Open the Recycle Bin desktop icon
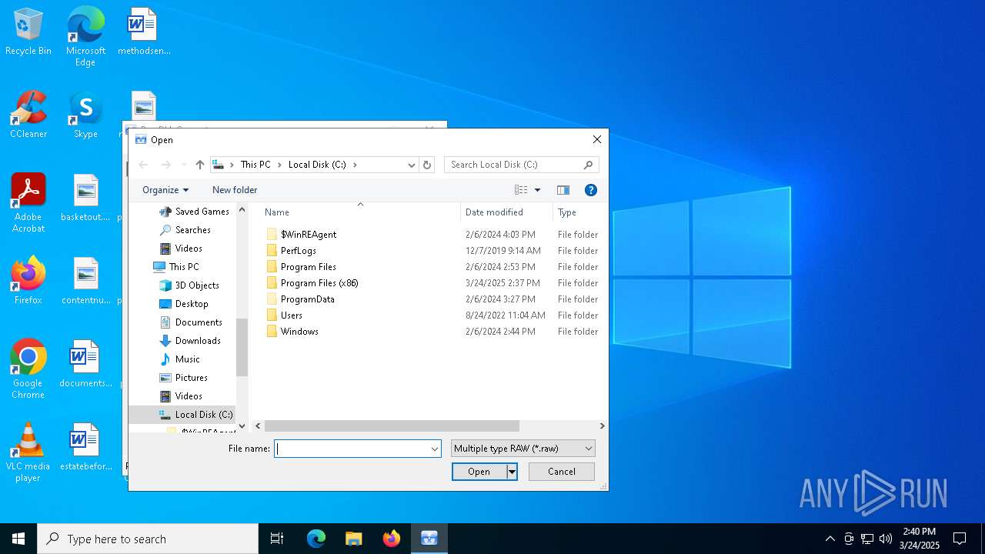 (x=28, y=32)
